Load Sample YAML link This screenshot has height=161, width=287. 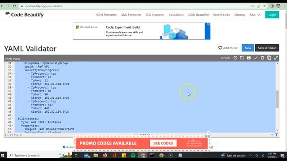225,58
